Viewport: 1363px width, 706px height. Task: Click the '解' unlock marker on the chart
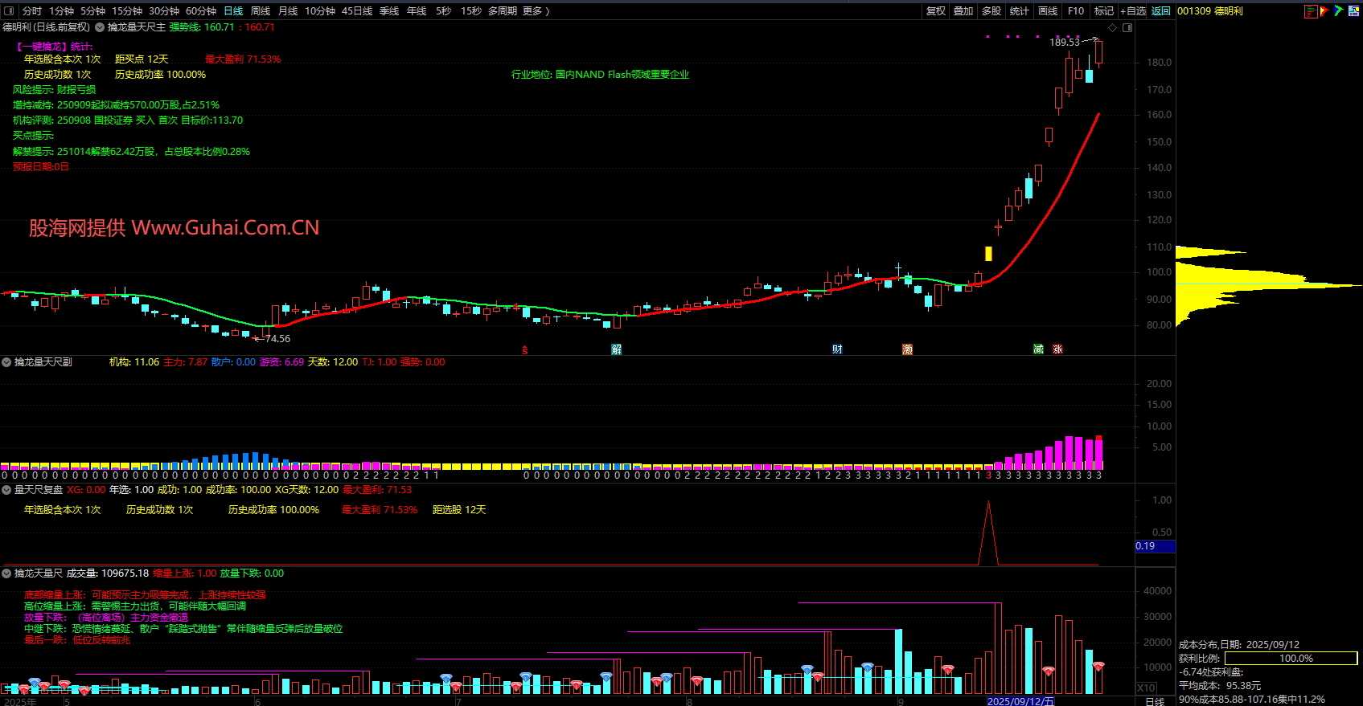[x=616, y=349]
